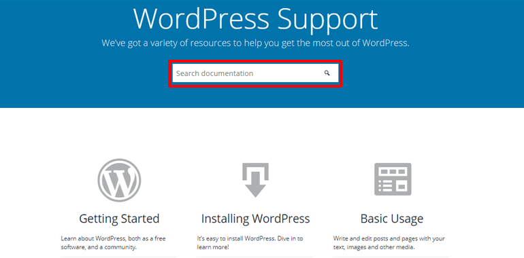Click the 'Write and edit posts and pages' description
The image size is (524, 258).
[x=389, y=243]
